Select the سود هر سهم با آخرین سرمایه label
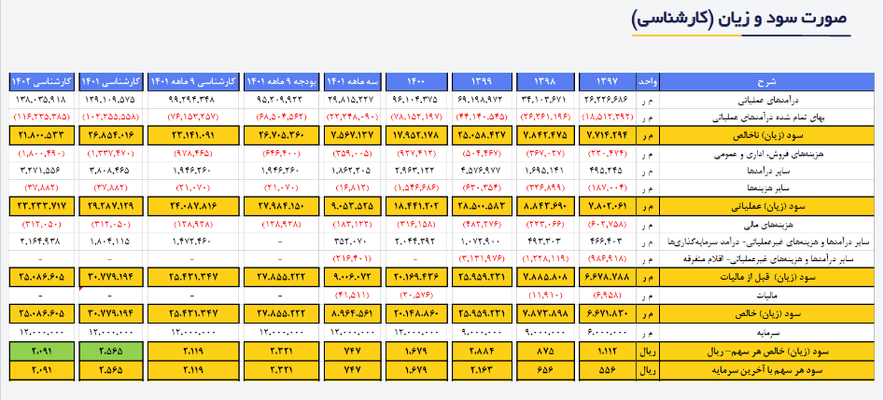 tap(799, 369)
